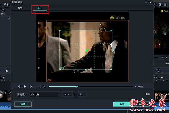The width and height of the screenshot is (169, 113).
Task: Open the mail icon in main window
Action: (x=165, y=5)
